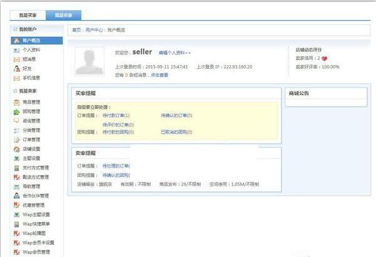Image resolution: width=376 pixels, height=257 pixels.
Task: Open 账户概况 account overview icon
Action: click(x=16, y=41)
